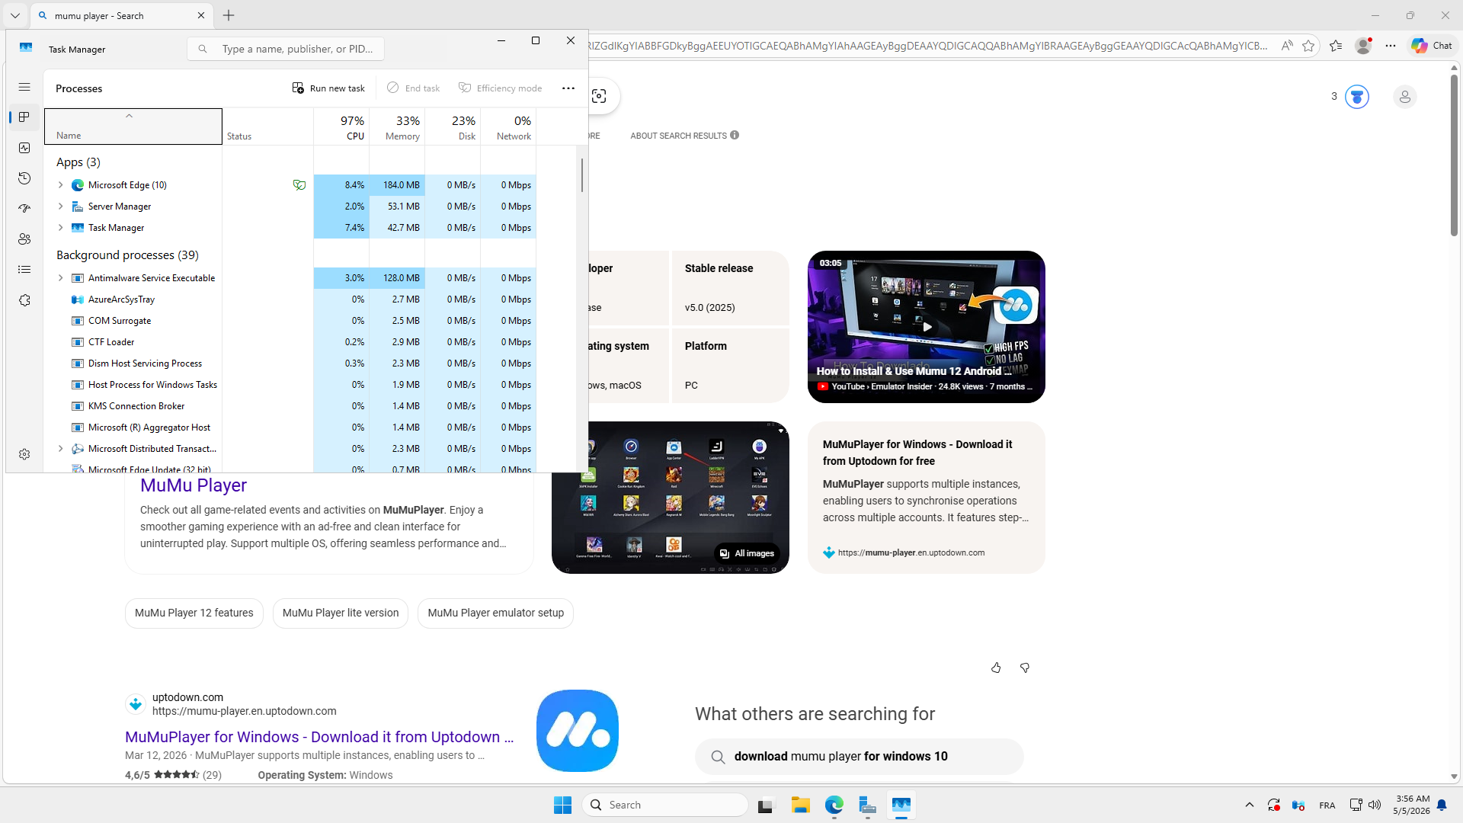Open App history icon in sidebar

click(24, 178)
